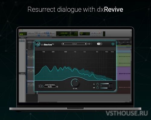This screenshot has width=151, height=120.
Task: Click the algorithm help question mark icon
Action: click(x=57, y=87)
